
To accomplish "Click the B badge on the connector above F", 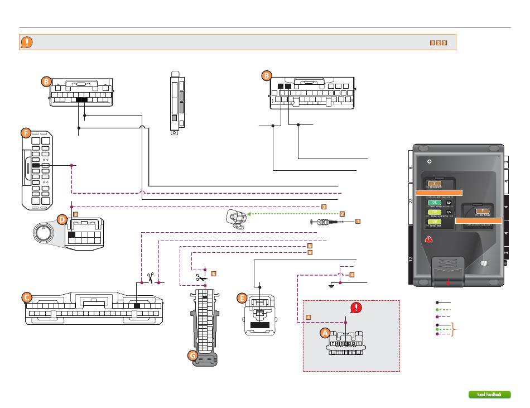I will click(46, 81).
